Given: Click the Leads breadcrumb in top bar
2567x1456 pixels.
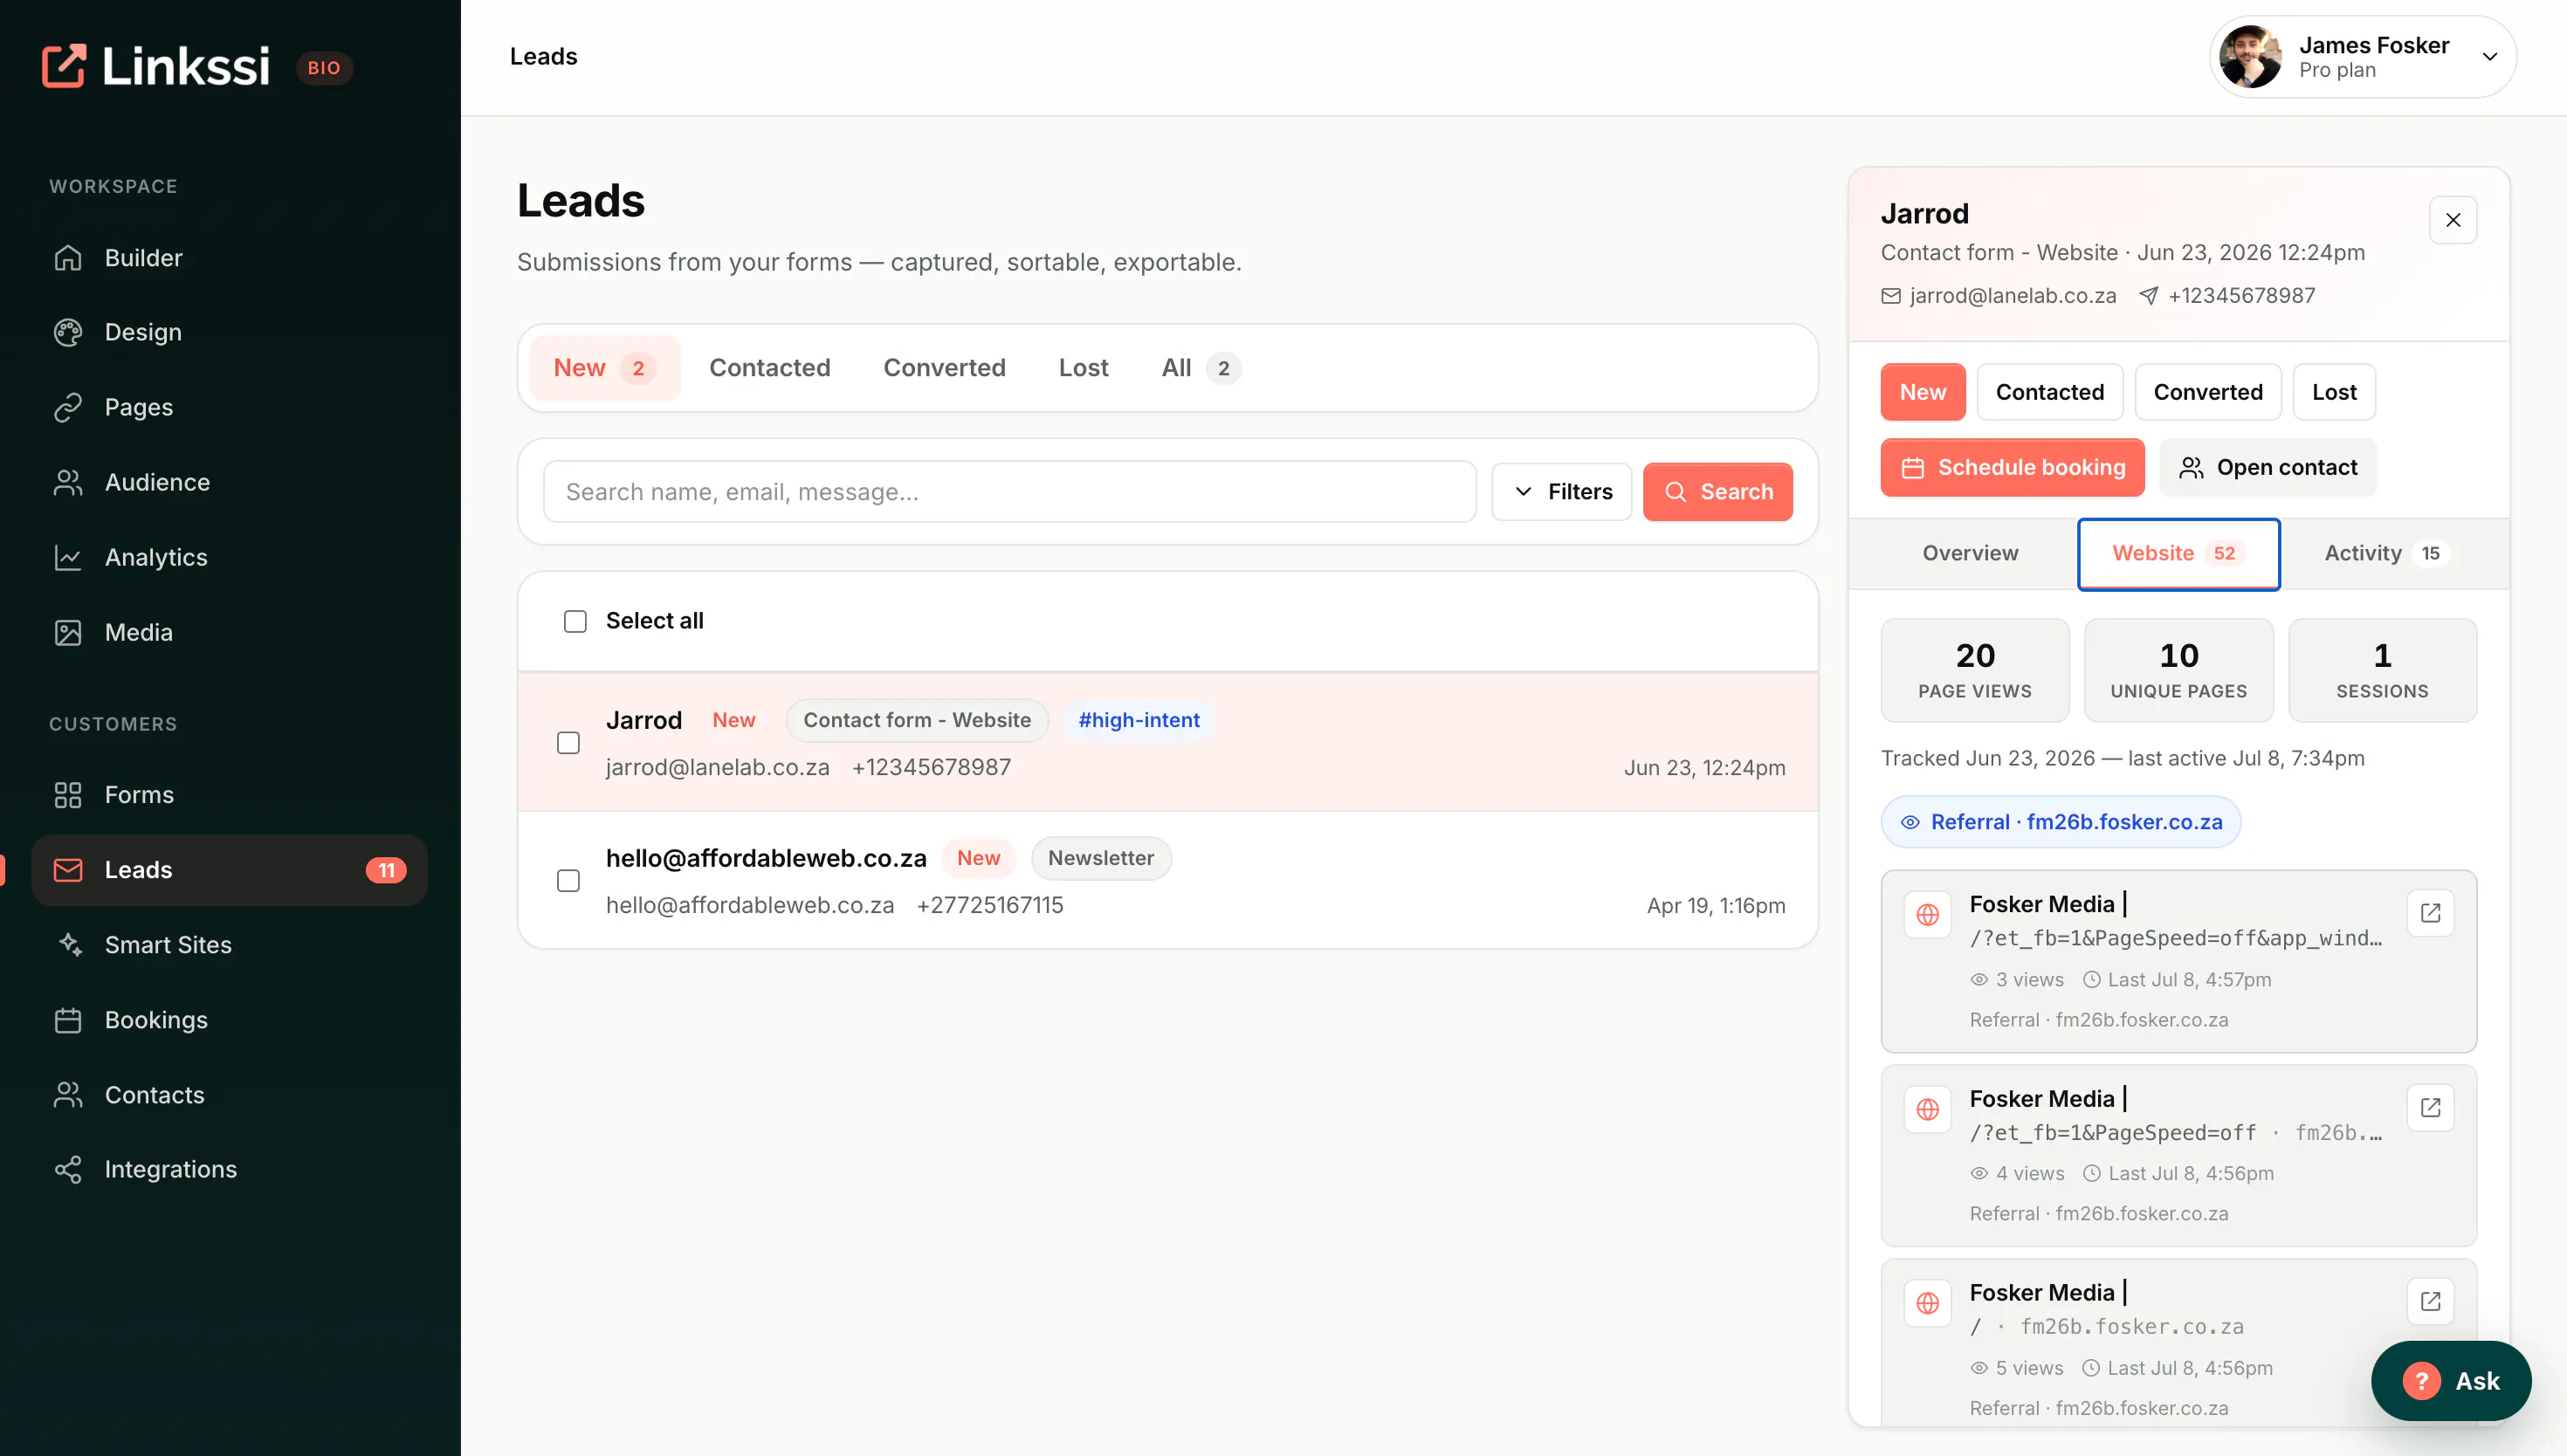Looking at the screenshot, I should (x=543, y=57).
